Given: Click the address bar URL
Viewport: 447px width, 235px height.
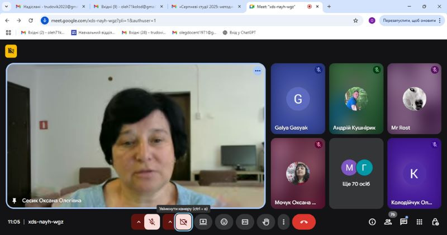Looking at the screenshot, I should pyautogui.click(x=103, y=21).
